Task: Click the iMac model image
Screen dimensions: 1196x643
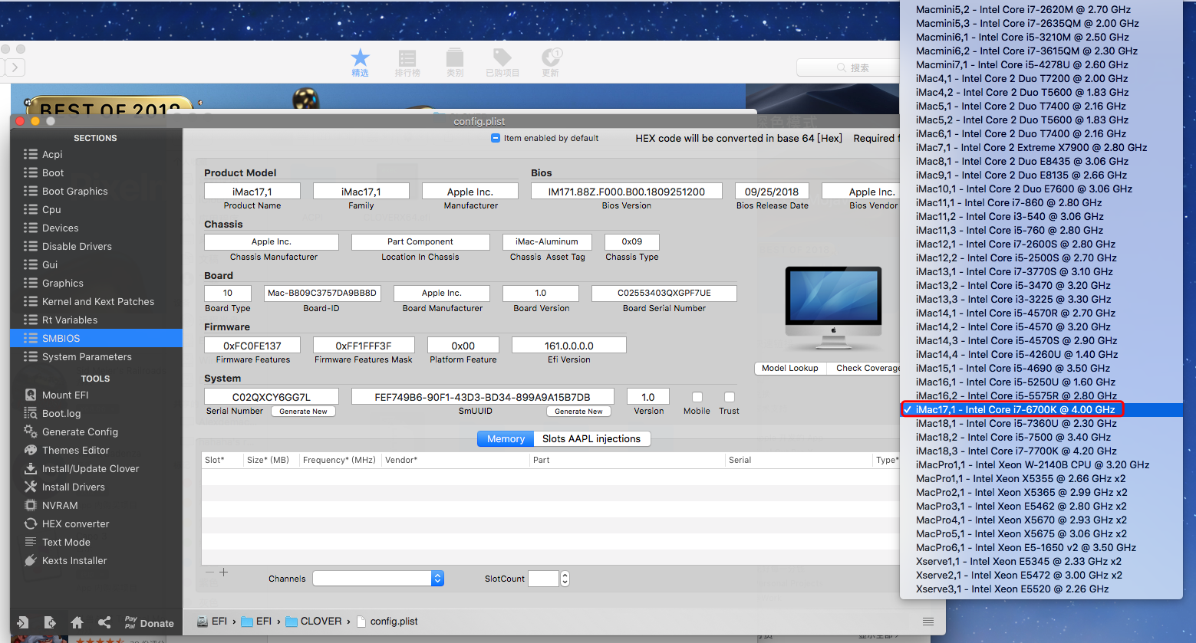Action: coord(833,309)
